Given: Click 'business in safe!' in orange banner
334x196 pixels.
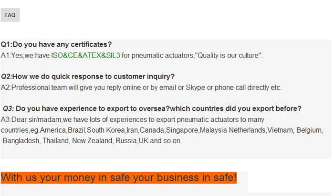Looking at the screenshot, I should [197, 178].
